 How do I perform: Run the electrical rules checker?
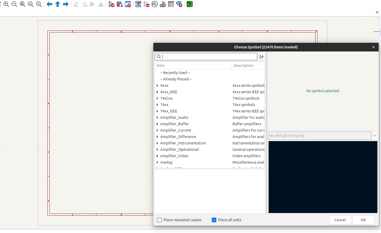(146, 4)
